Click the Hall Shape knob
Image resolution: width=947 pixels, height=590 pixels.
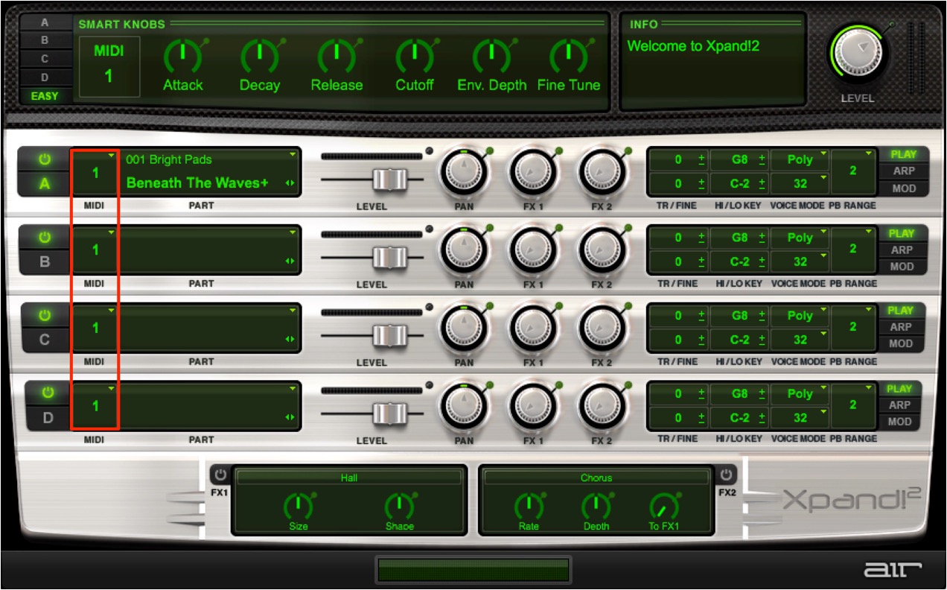pos(399,507)
